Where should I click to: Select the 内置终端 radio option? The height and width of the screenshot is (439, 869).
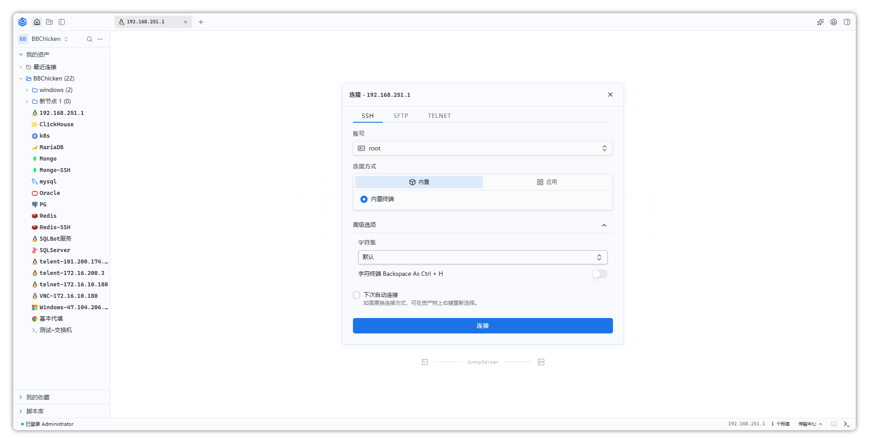[x=364, y=199]
